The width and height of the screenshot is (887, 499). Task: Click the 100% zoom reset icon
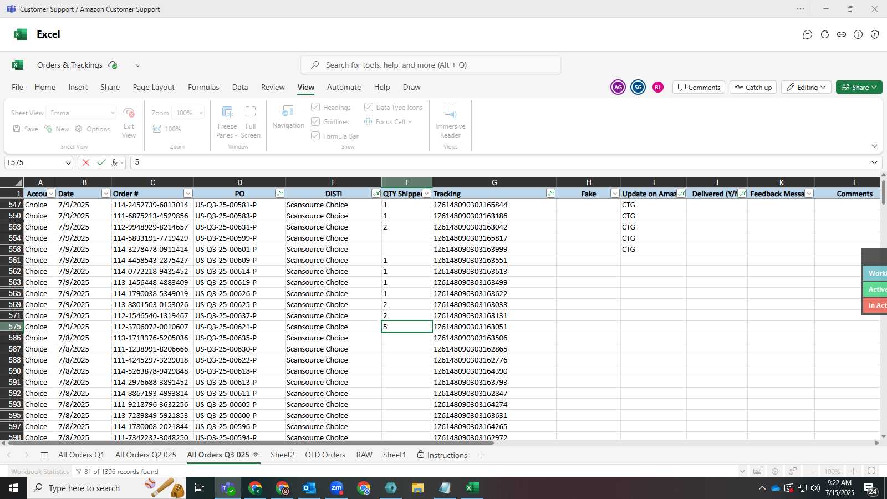point(157,129)
